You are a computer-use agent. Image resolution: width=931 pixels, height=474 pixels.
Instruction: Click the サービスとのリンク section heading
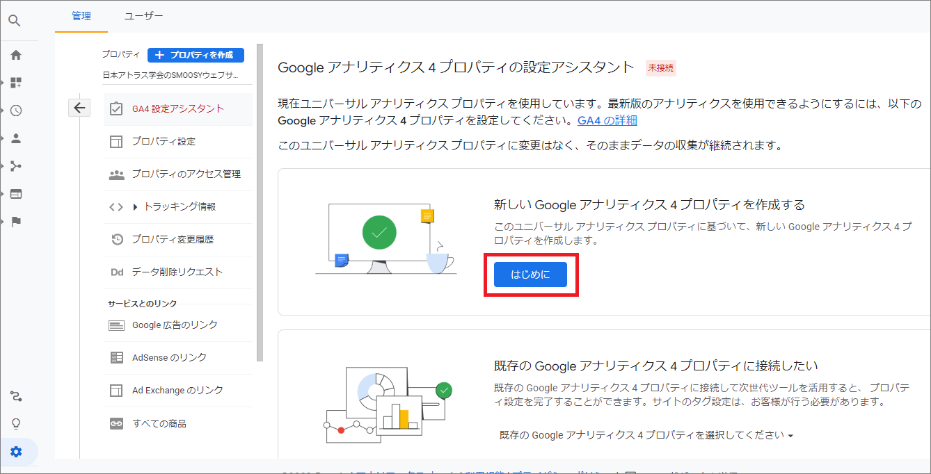click(142, 304)
